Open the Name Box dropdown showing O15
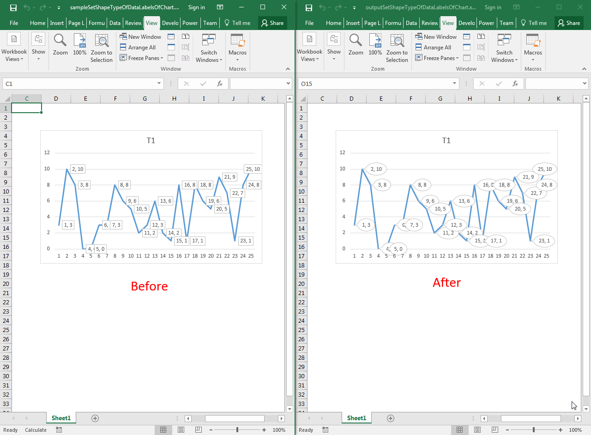 point(455,84)
